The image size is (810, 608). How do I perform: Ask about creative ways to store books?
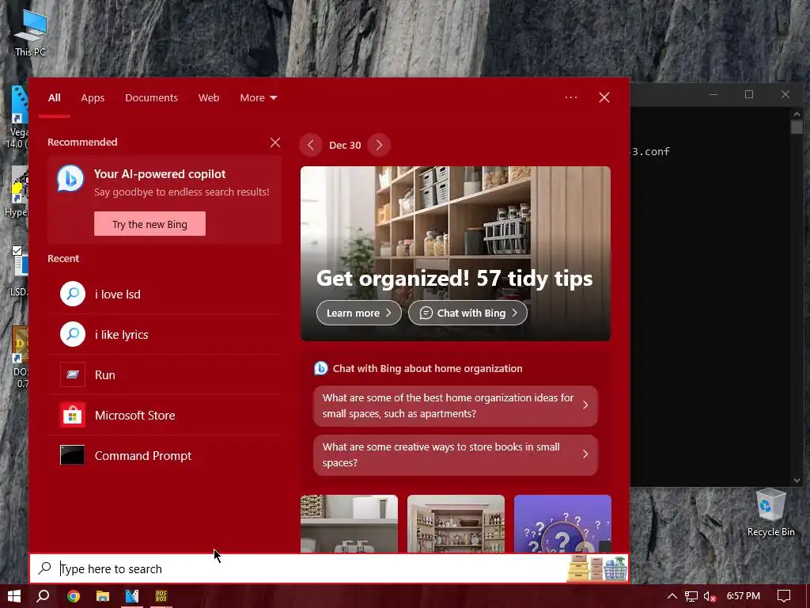pyautogui.click(x=455, y=455)
